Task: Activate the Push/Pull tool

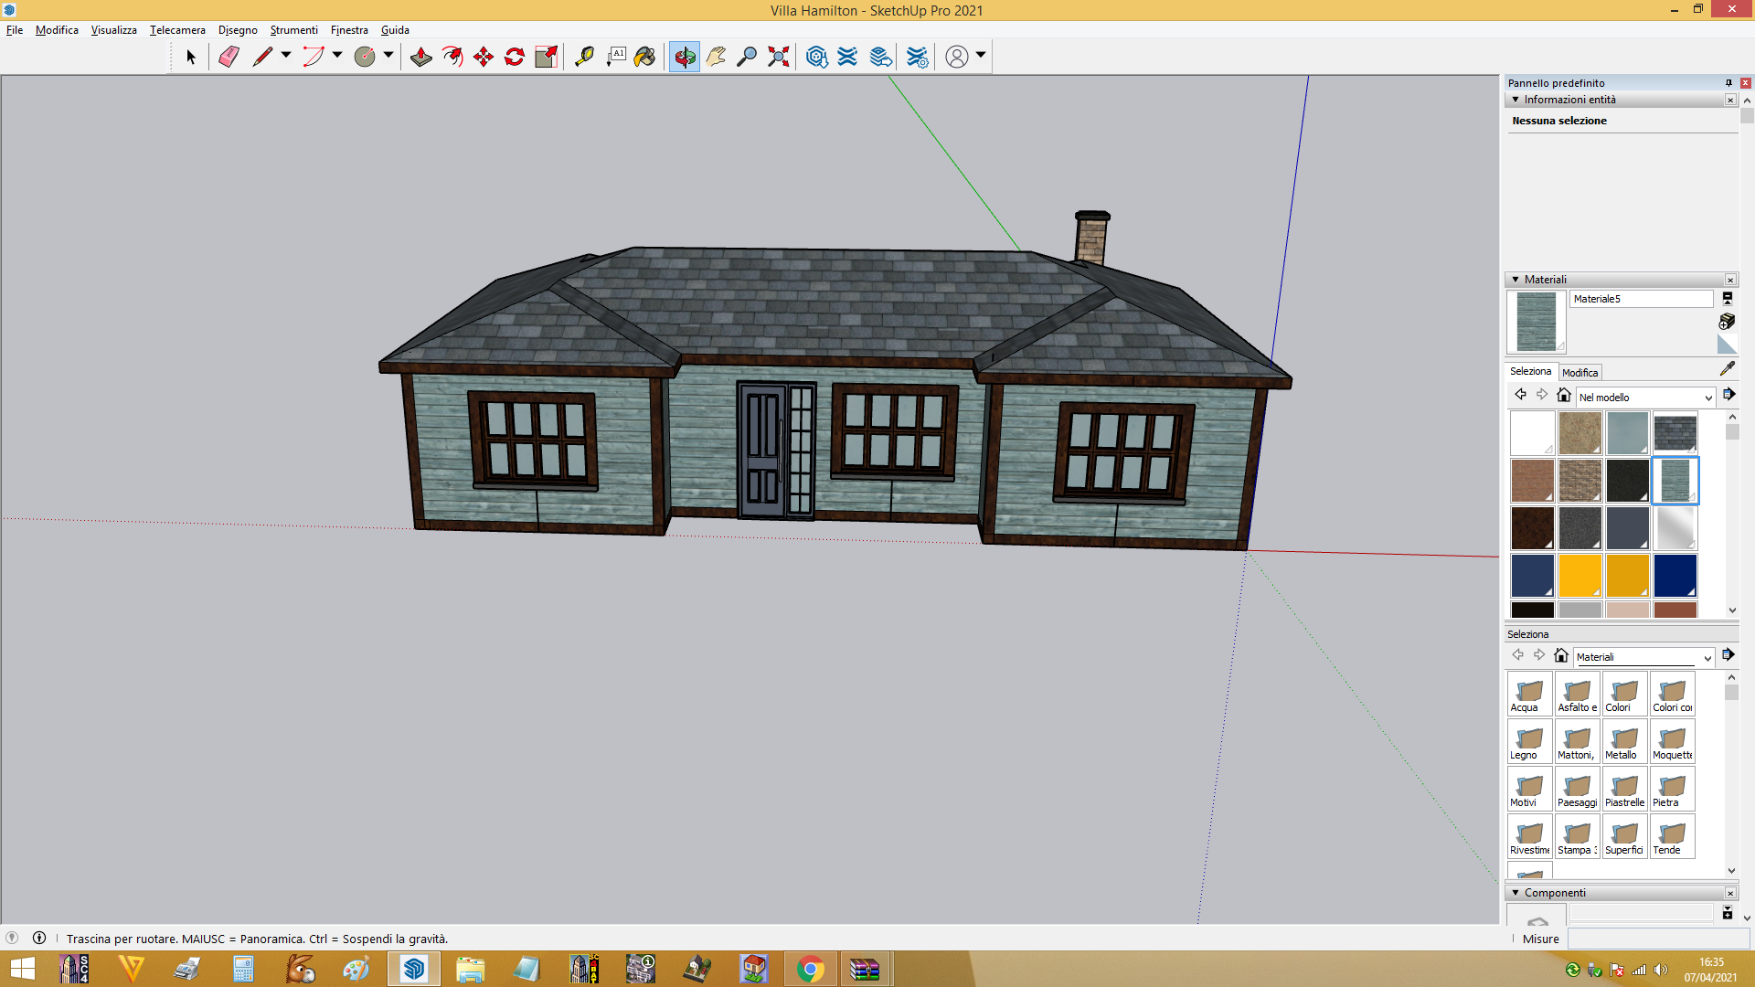Action: (x=421, y=57)
